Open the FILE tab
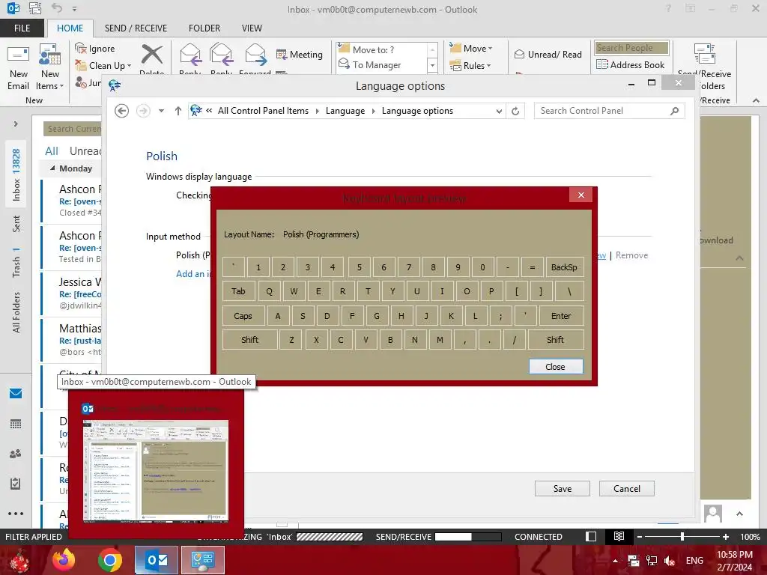This screenshot has width=767, height=575. pos(22,28)
